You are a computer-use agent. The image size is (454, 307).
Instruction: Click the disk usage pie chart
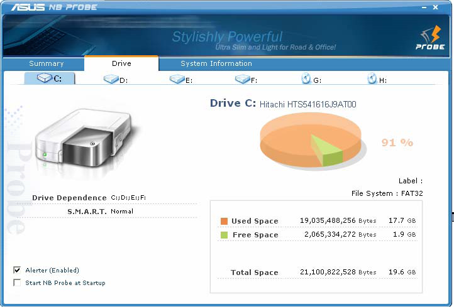pos(311,140)
